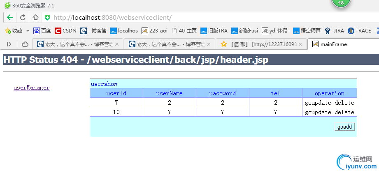This screenshot has height=173, width=379.
Task: Close the first 老大，这个真不会 tab
Action: click(x=117, y=44)
